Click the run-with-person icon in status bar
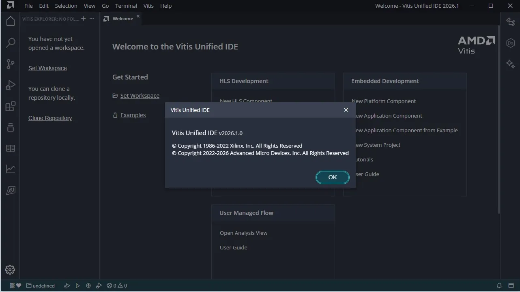 click(x=99, y=286)
